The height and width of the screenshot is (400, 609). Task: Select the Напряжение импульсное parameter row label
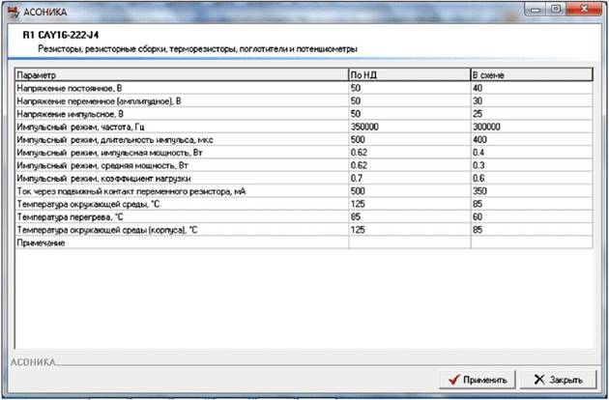[182, 113]
